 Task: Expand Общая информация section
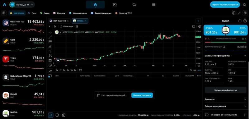point(225,106)
